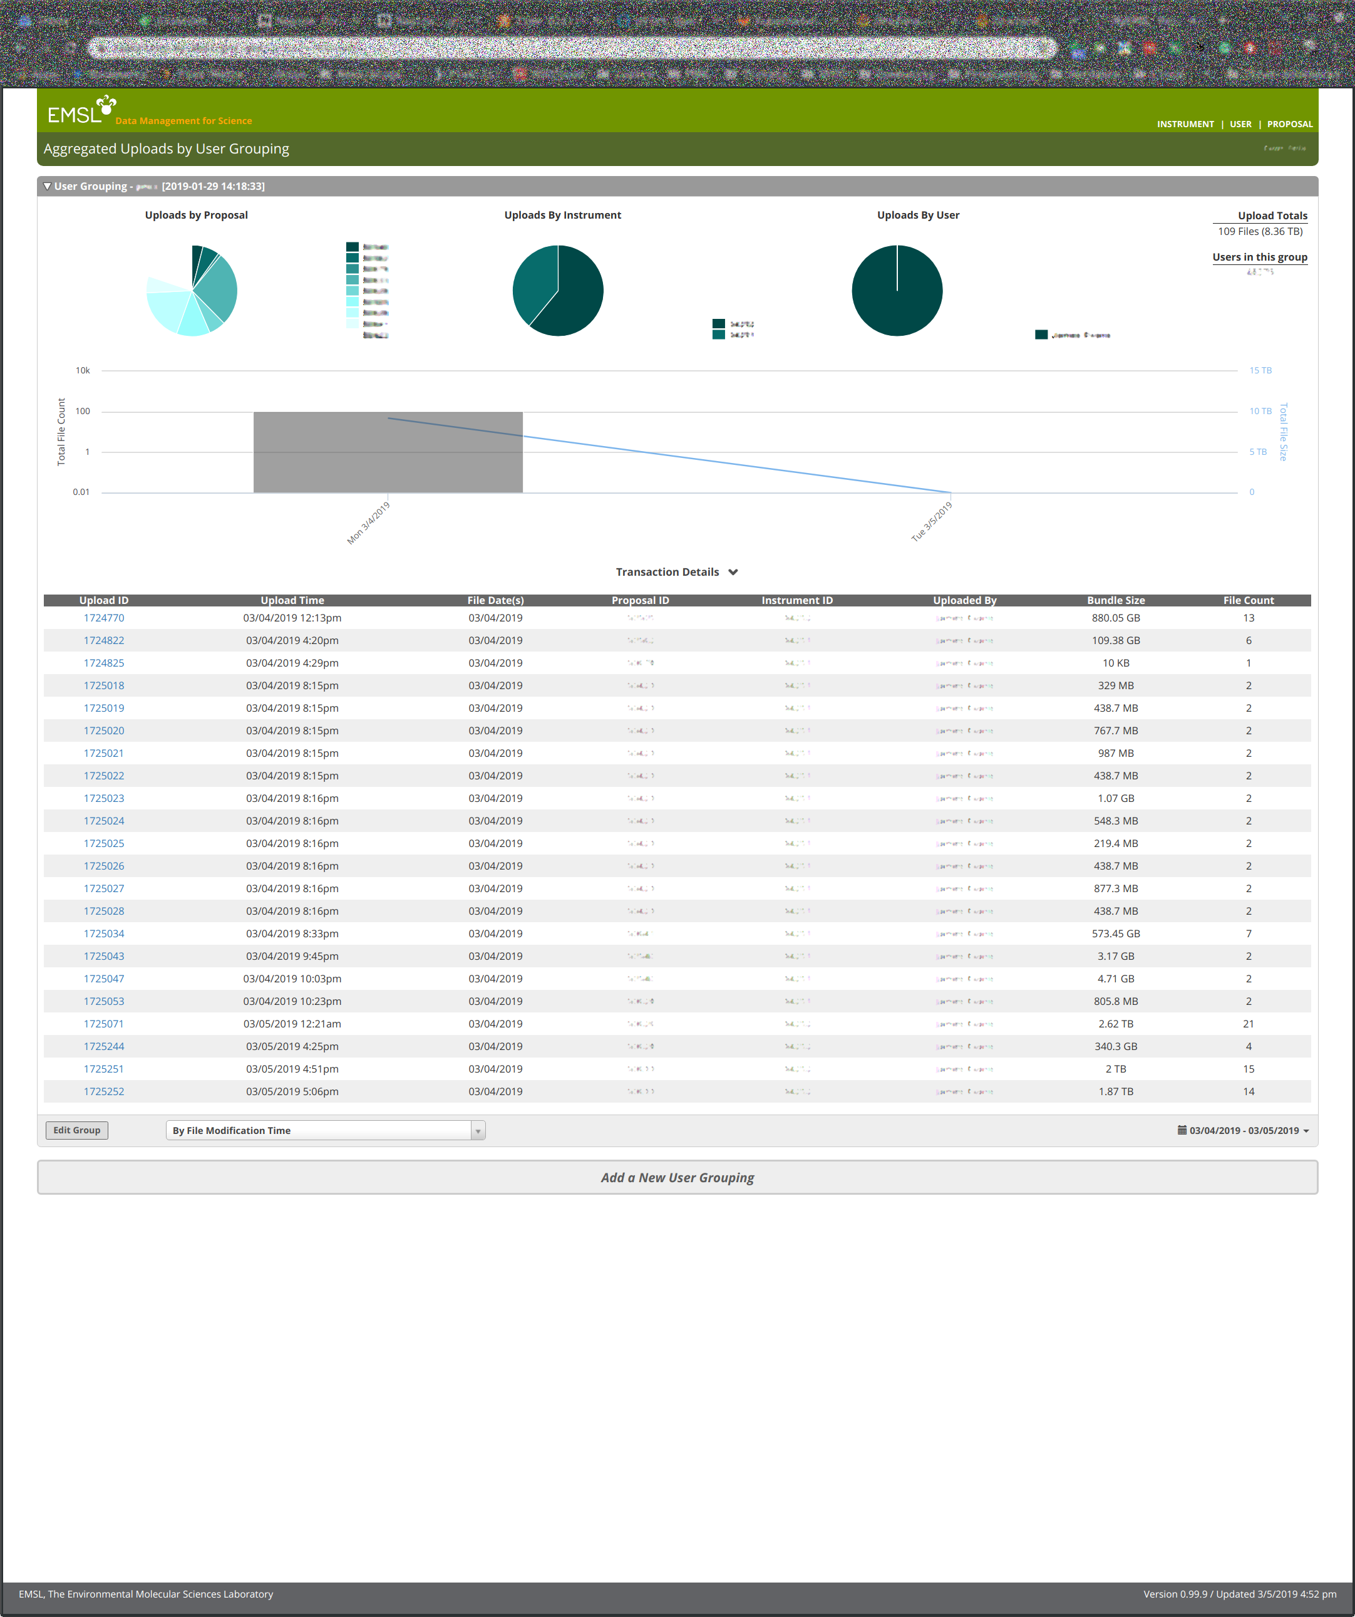Screen dimensions: 1355x1617
Task: Open upload 1725071 details link
Action: (104, 1023)
